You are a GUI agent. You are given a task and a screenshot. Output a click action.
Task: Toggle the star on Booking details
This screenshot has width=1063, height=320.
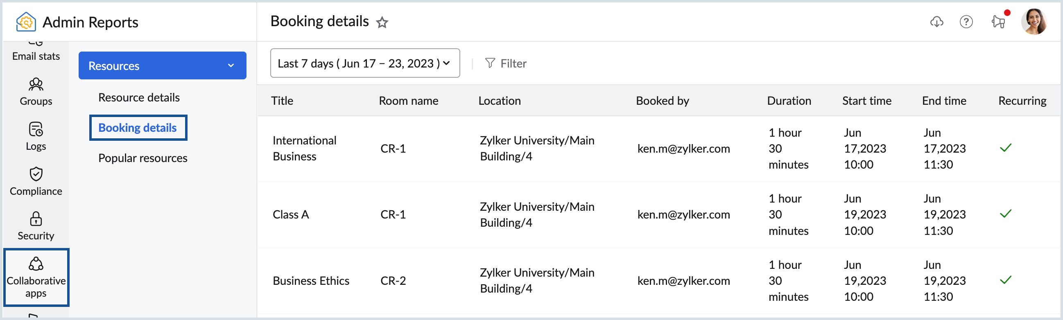pyautogui.click(x=382, y=23)
